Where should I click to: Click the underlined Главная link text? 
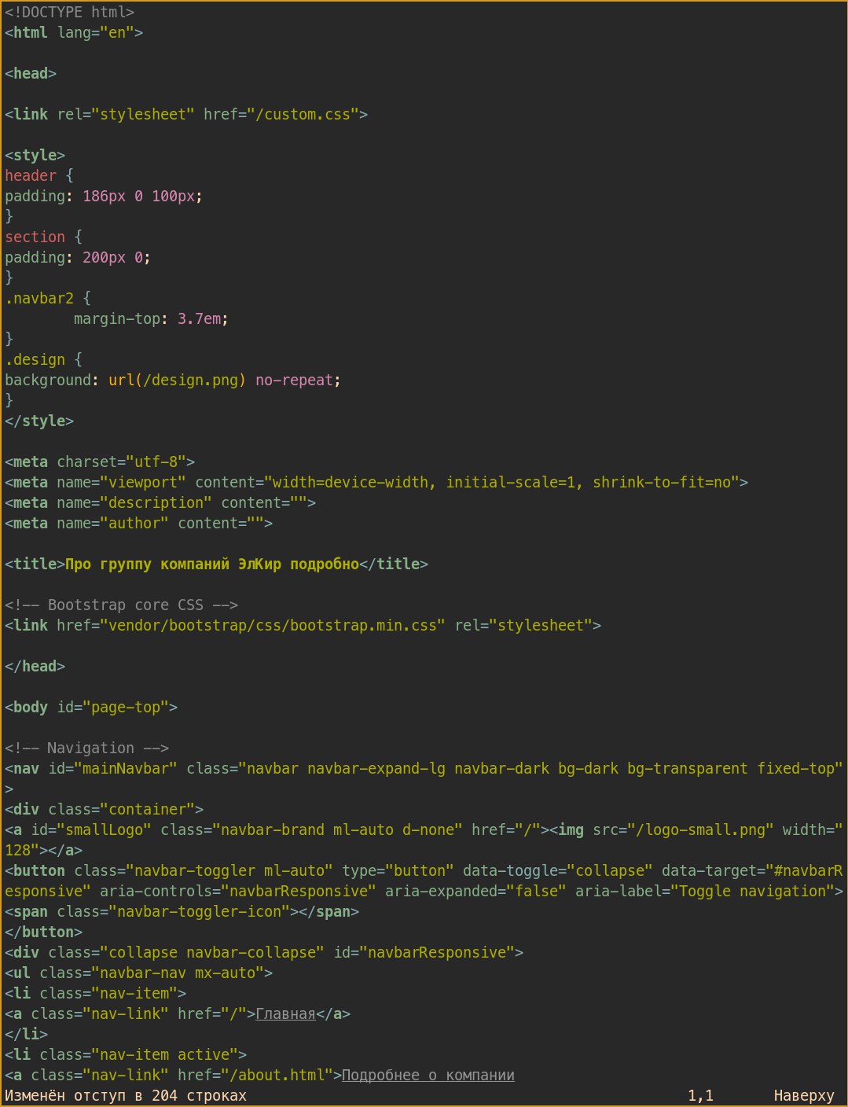pos(285,1013)
